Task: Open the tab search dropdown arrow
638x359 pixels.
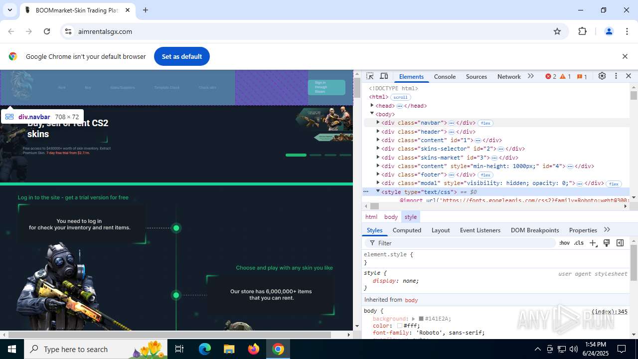Action: pos(9,10)
